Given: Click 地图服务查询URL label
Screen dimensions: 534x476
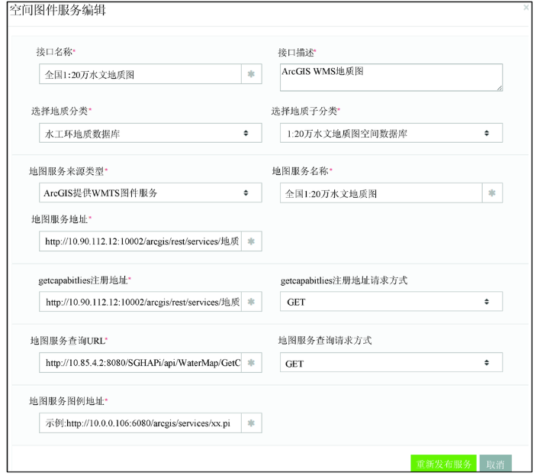Looking at the screenshot, I should pyautogui.click(x=67, y=340).
